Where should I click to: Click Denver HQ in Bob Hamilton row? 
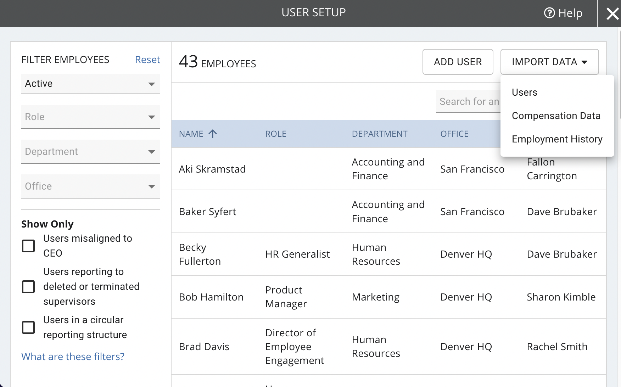pyautogui.click(x=466, y=297)
